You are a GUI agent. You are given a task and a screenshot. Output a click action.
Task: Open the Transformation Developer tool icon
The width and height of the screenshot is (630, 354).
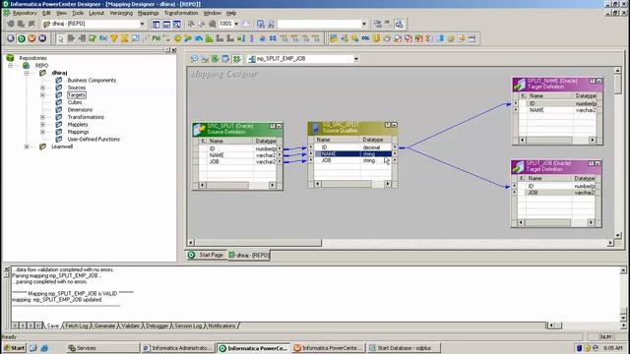coord(216,59)
